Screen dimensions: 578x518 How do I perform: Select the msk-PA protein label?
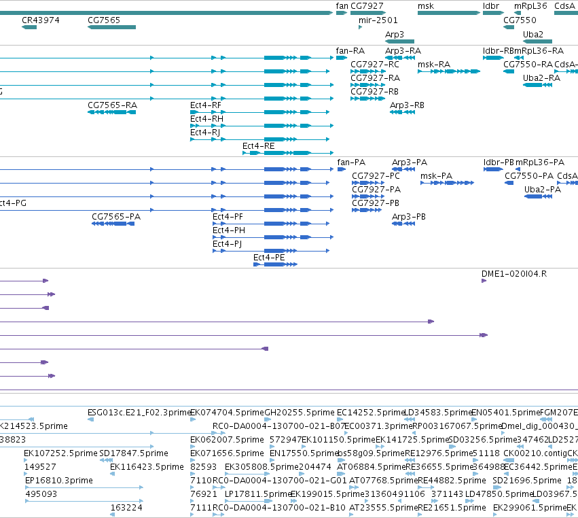[437, 176]
